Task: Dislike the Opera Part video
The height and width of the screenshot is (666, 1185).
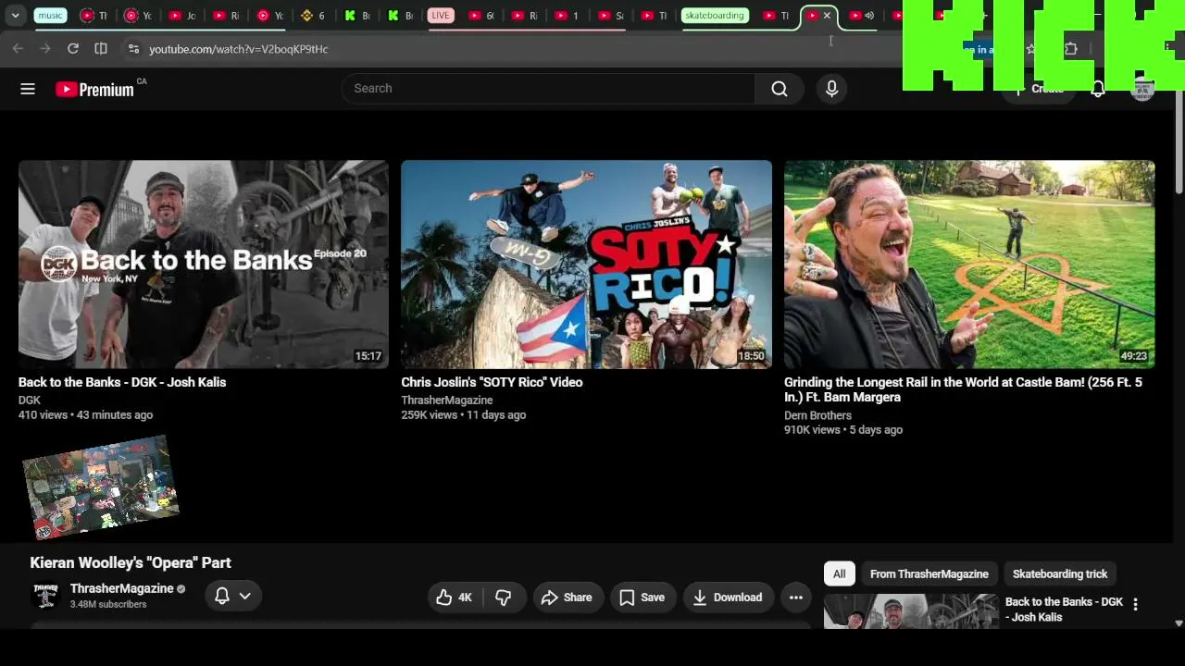Action: [504, 598]
